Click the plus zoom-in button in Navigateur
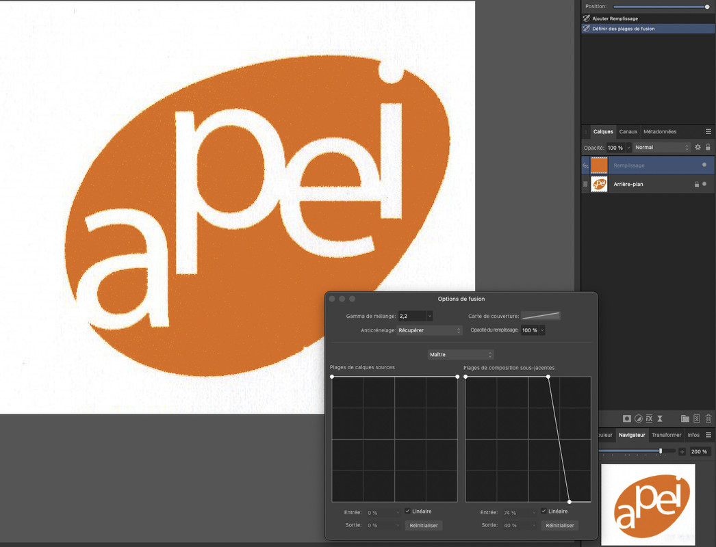 (x=682, y=452)
